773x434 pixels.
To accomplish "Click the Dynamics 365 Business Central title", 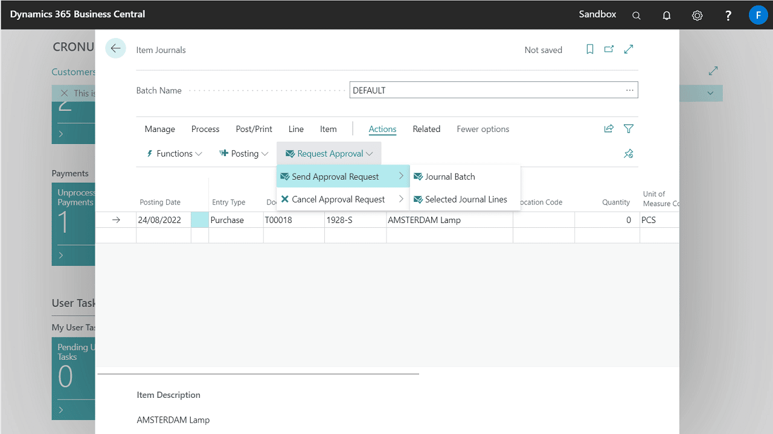I will tap(77, 14).
